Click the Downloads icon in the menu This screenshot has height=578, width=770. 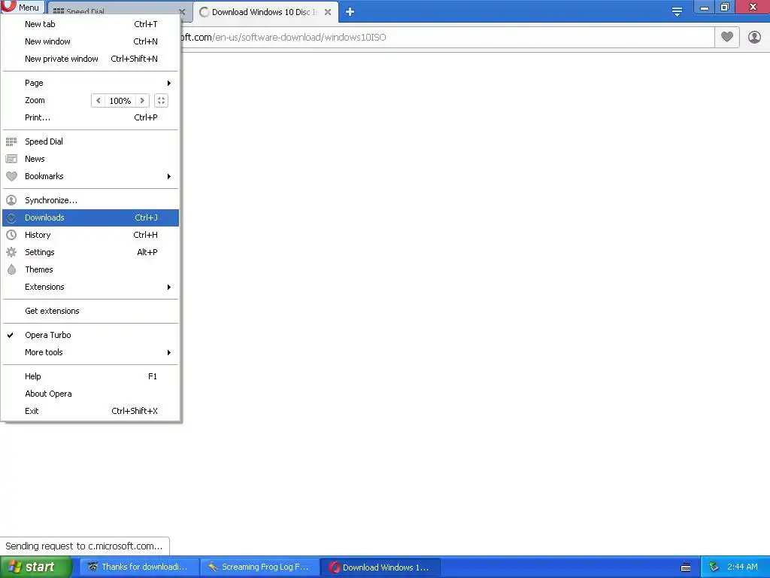pyautogui.click(x=11, y=218)
